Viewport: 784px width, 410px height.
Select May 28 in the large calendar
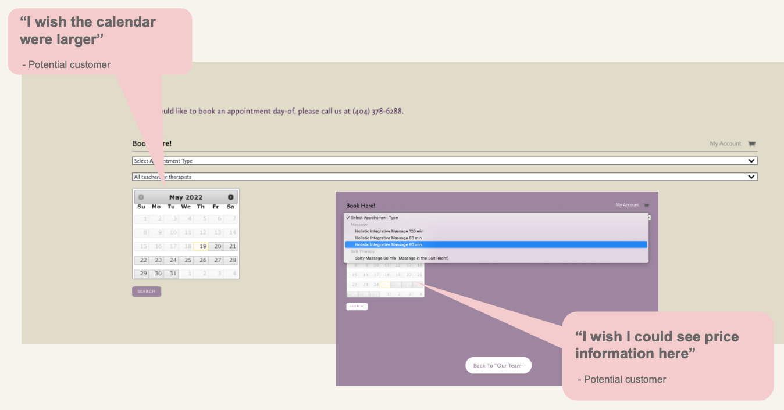(x=231, y=260)
